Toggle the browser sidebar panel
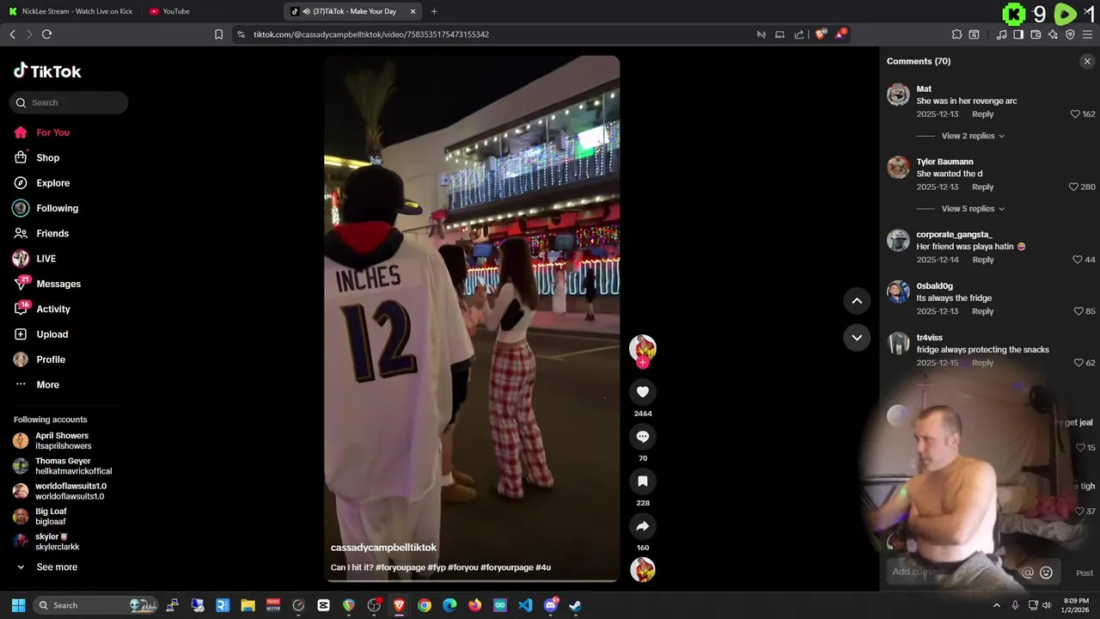This screenshot has height=619, width=1100. tap(1018, 34)
